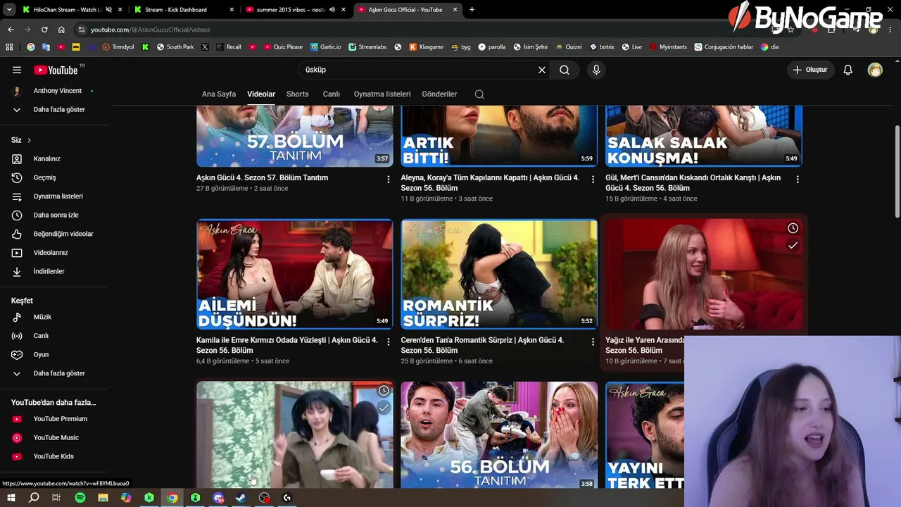901x507 pixels.
Task: Open Canlı under Keşfet in sidebar
Action: (55, 336)
